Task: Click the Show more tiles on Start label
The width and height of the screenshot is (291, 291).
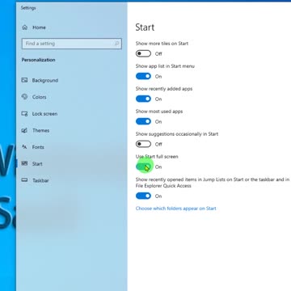Action: click(162, 44)
